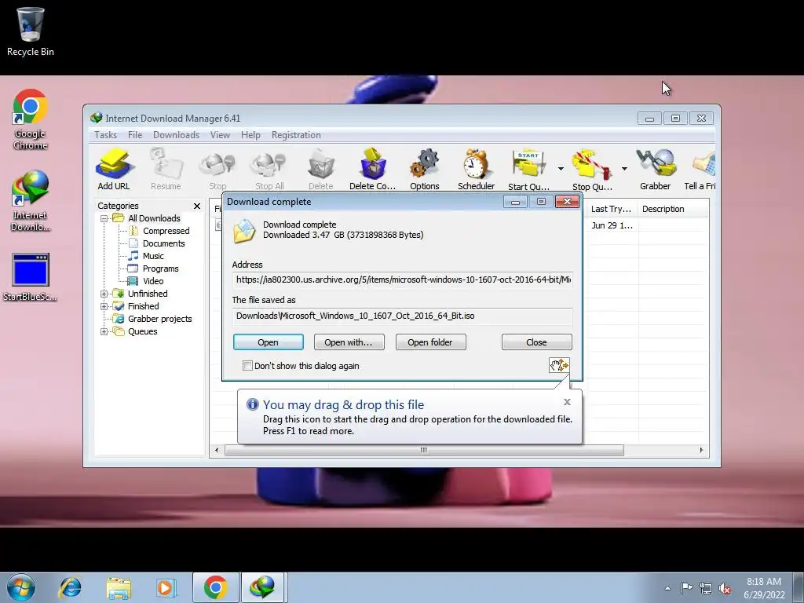This screenshot has width=804, height=603.
Task: Open the View menu
Action: point(220,135)
